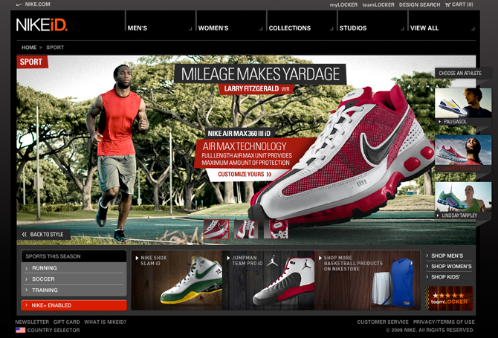The image size is (498, 338).
Task: Open CUSTOMER SERVICE footer link
Action: coord(383,322)
